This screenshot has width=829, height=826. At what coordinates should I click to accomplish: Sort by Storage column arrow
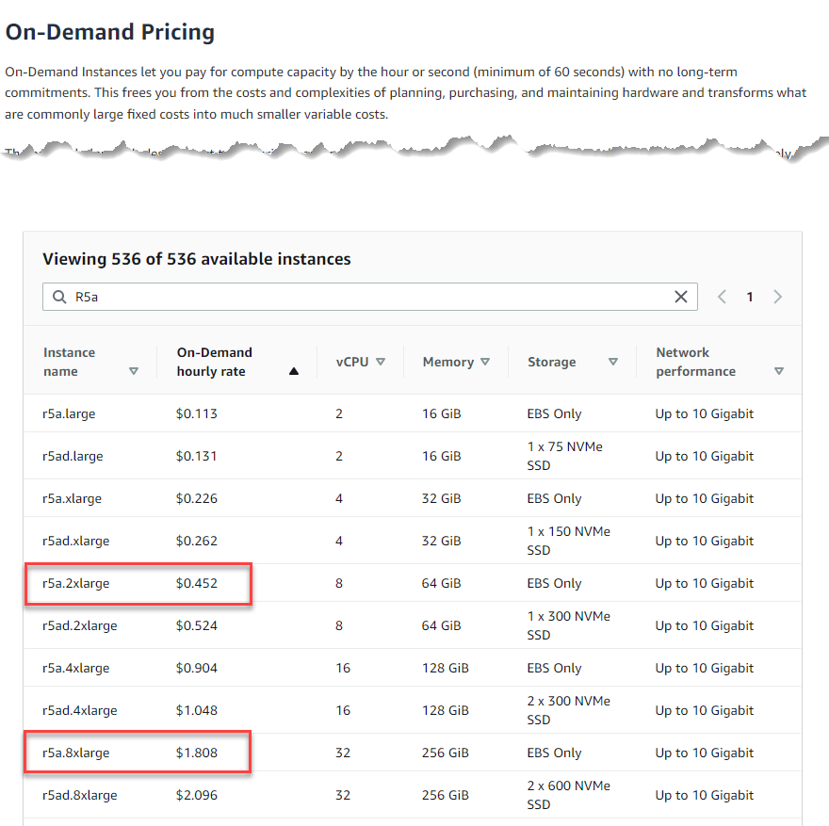coord(613,362)
